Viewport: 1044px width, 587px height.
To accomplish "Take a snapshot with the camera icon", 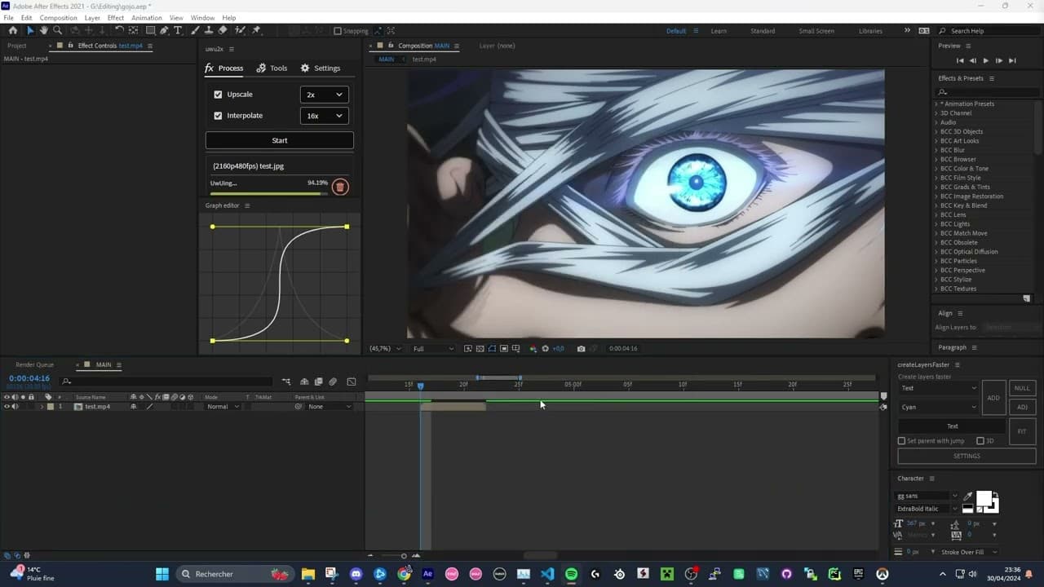I will [581, 348].
